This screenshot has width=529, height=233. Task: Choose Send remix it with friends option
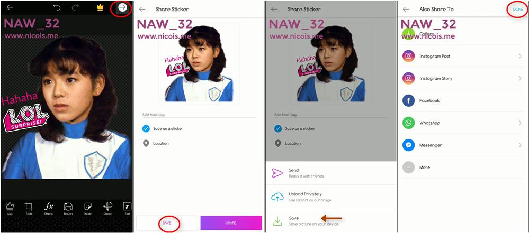(330, 173)
